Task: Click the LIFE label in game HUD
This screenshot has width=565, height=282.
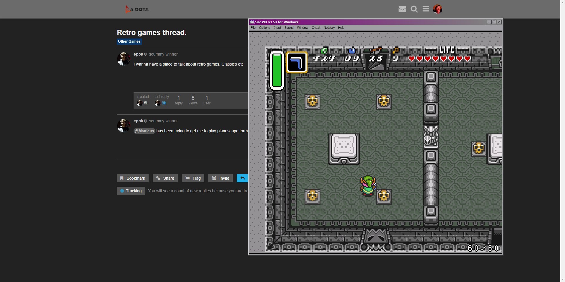Action: pyautogui.click(x=447, y=50)
